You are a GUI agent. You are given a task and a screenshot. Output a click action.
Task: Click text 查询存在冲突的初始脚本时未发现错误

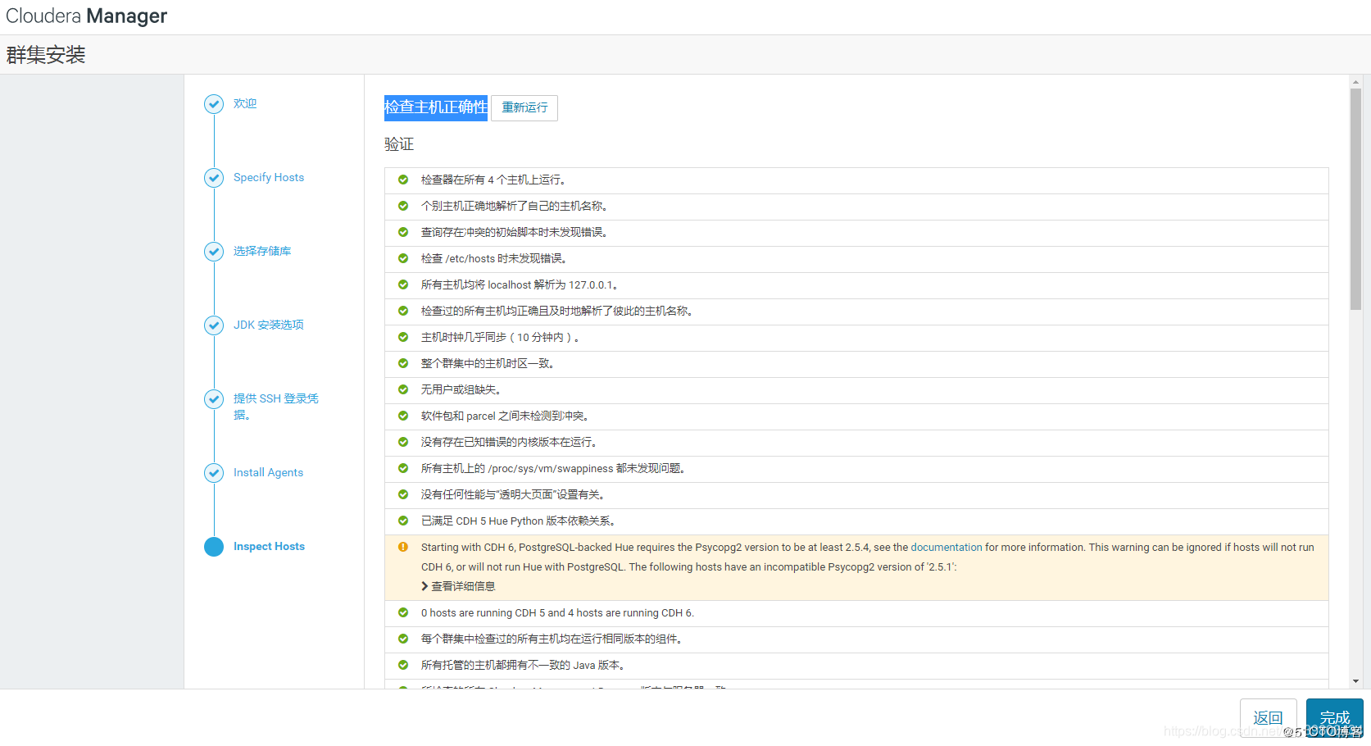[515, 232]
